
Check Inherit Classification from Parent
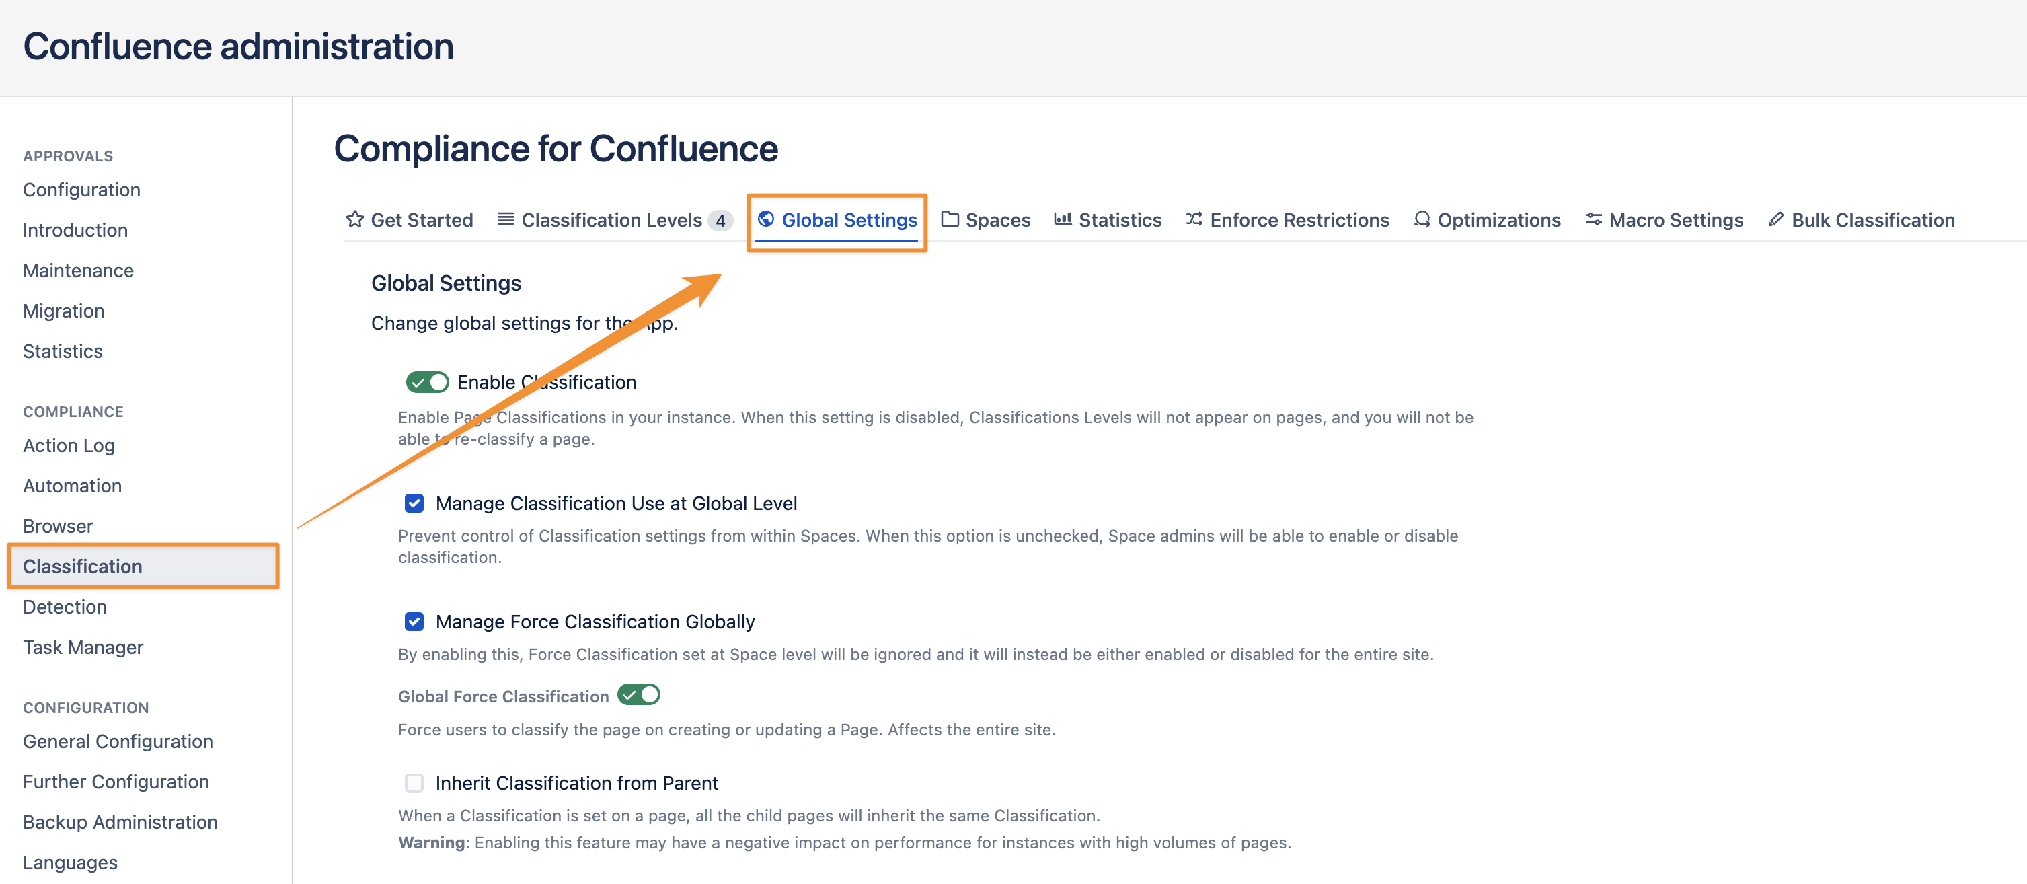click(x=414, y=783)
